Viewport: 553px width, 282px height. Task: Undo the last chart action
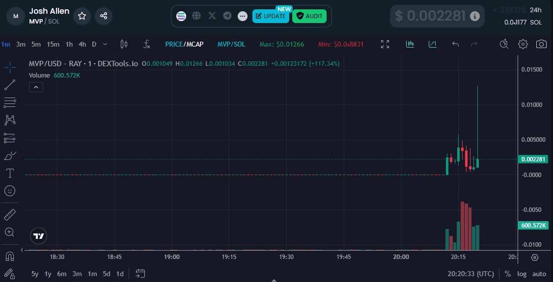(x=455, y=44)
